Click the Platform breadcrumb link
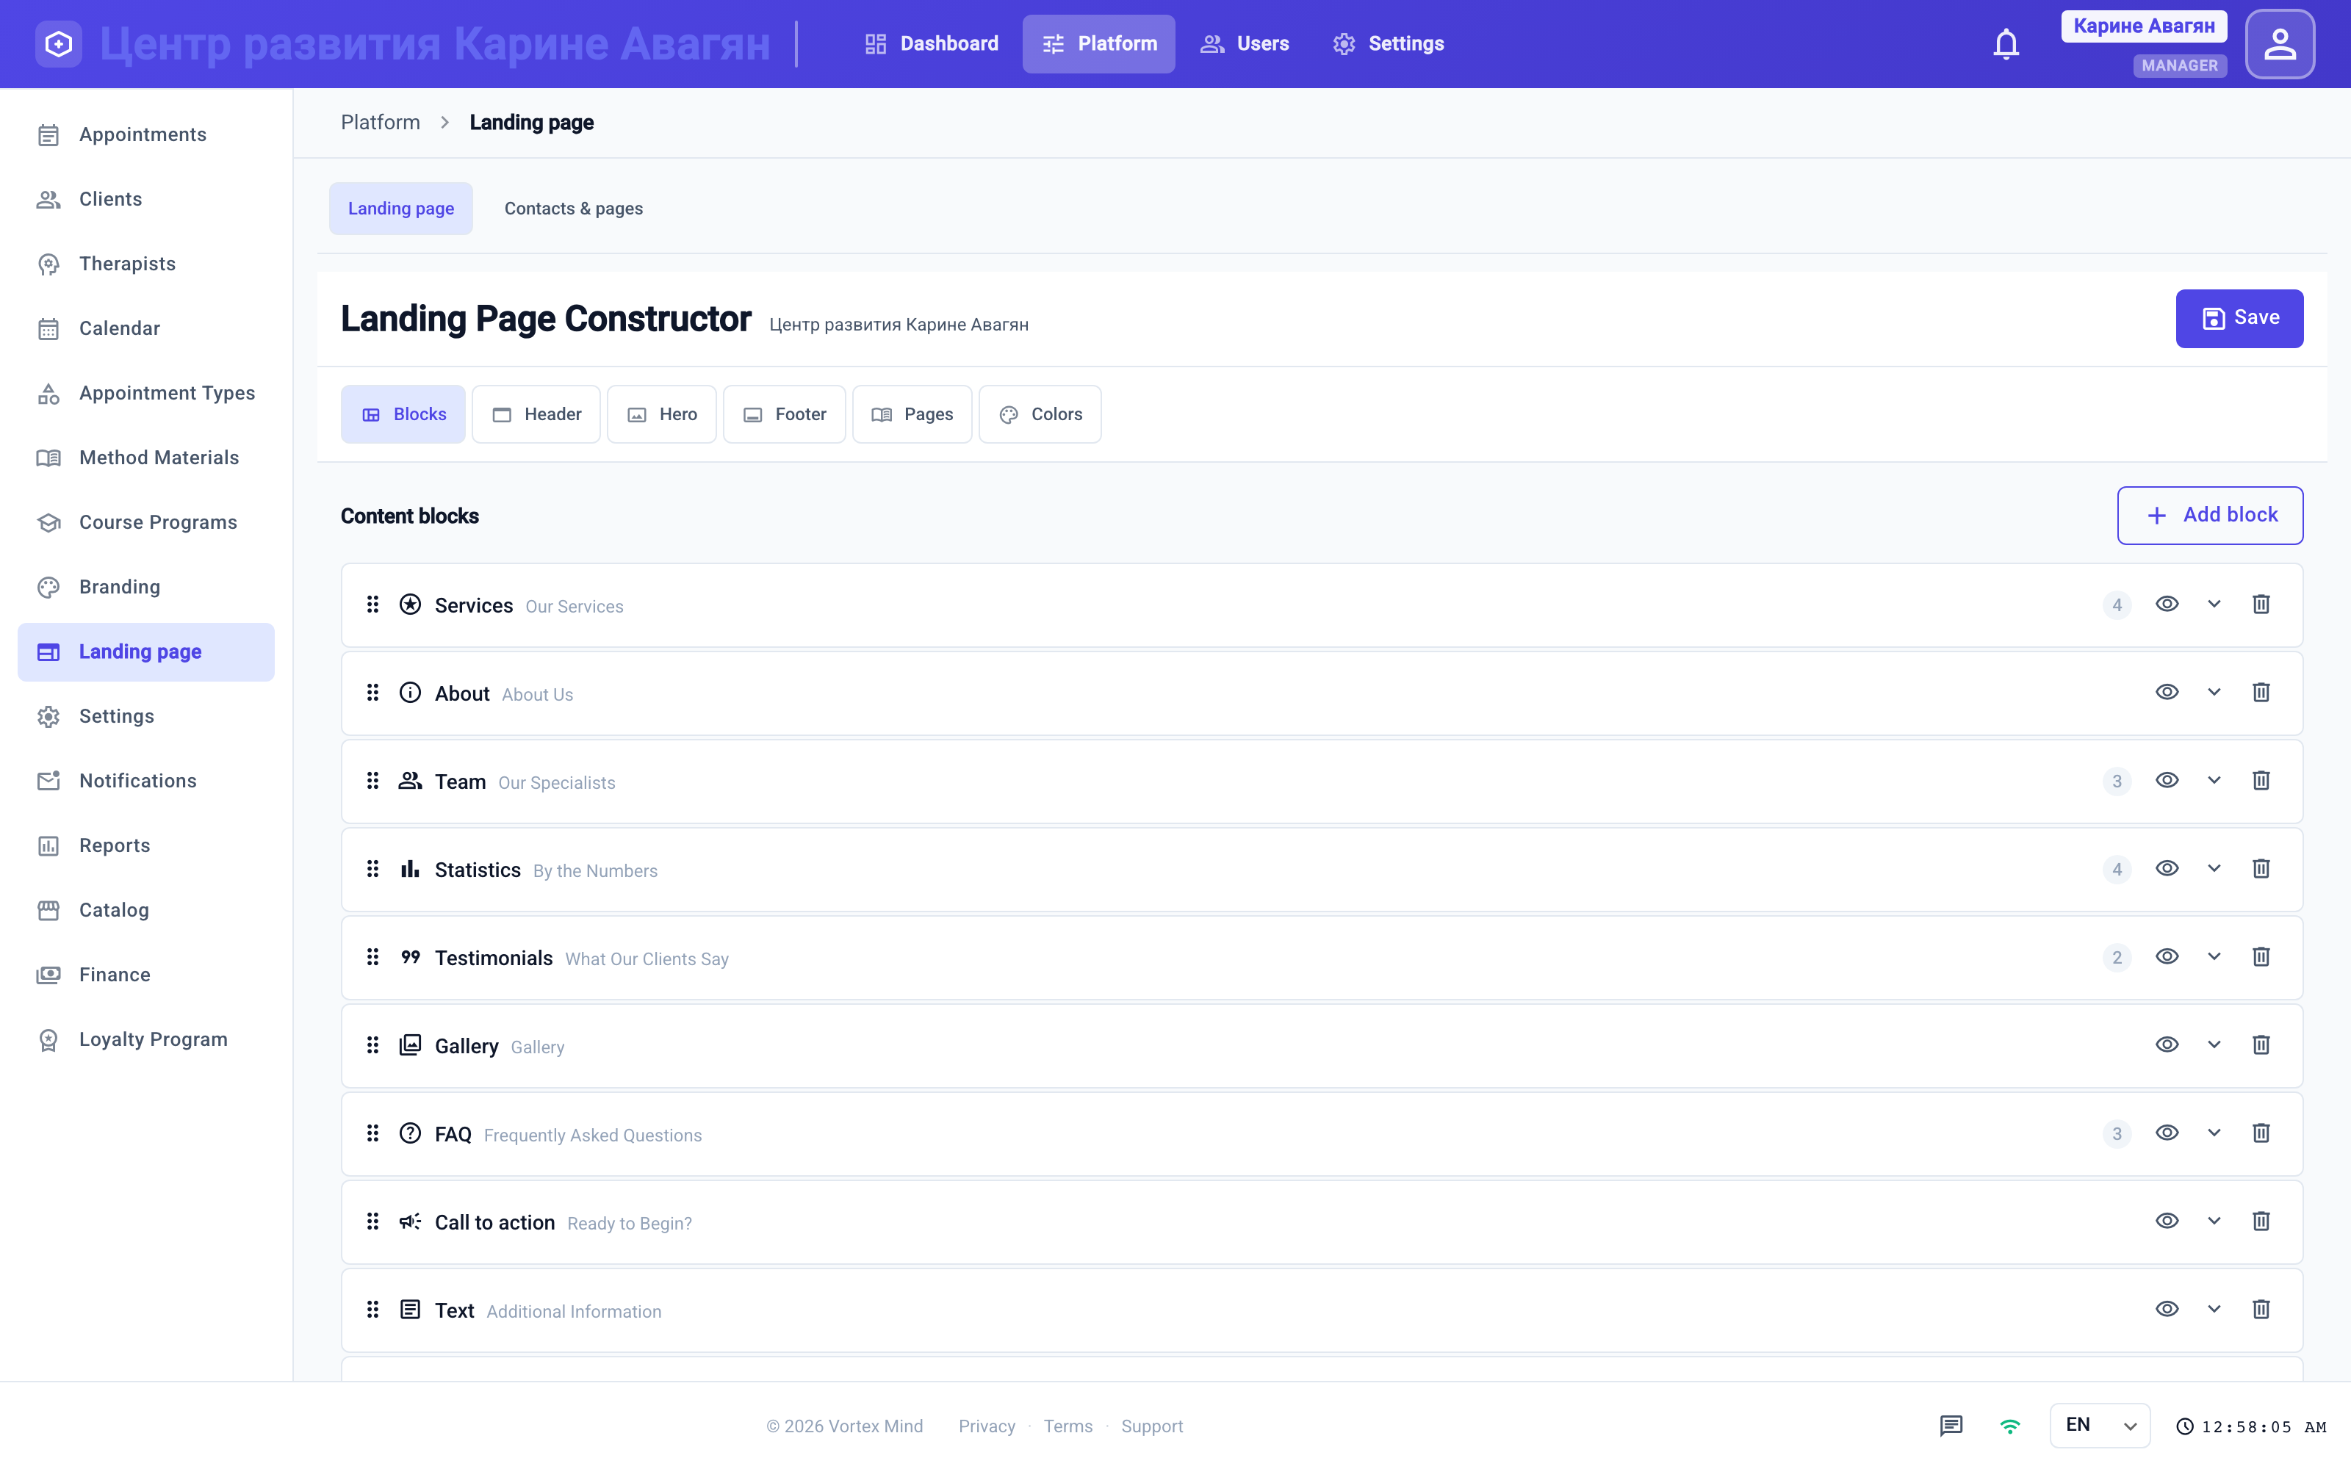 (x=380, y=123)
